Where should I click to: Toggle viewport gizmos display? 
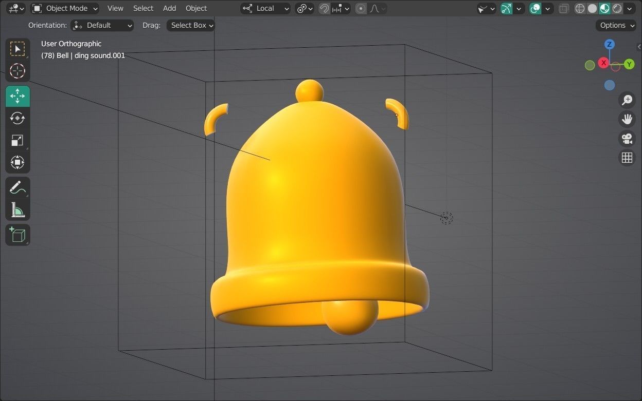tap(507, 8)
